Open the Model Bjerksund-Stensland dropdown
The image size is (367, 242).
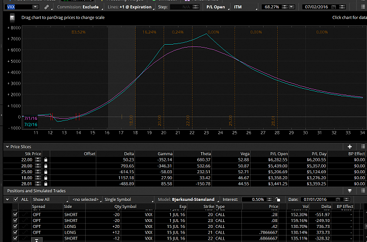coord(188,200)
